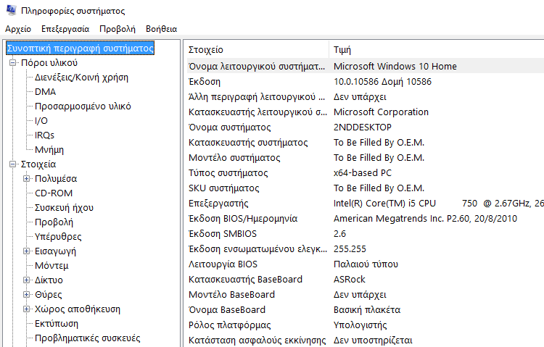Click the Microsoft Windows 10 Home value
Viewport: 544px width, 347px height.
(395, 66)
